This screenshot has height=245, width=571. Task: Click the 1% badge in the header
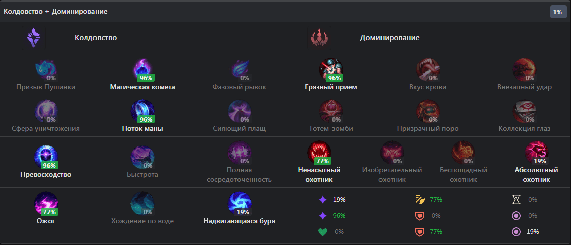coord(557,12)
